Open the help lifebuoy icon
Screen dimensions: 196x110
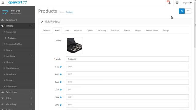pyautogui.click(x=177, y=3)
